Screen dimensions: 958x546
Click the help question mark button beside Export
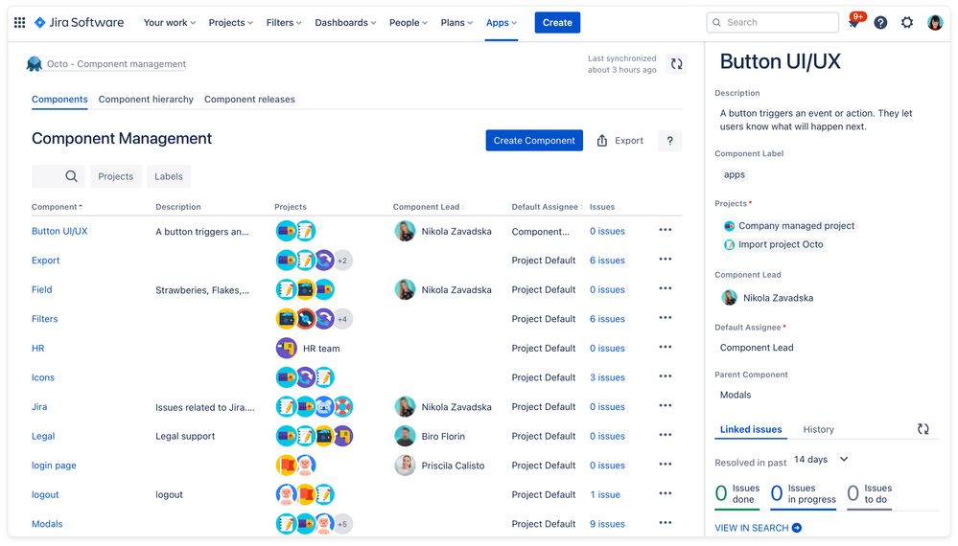[670, 140]
